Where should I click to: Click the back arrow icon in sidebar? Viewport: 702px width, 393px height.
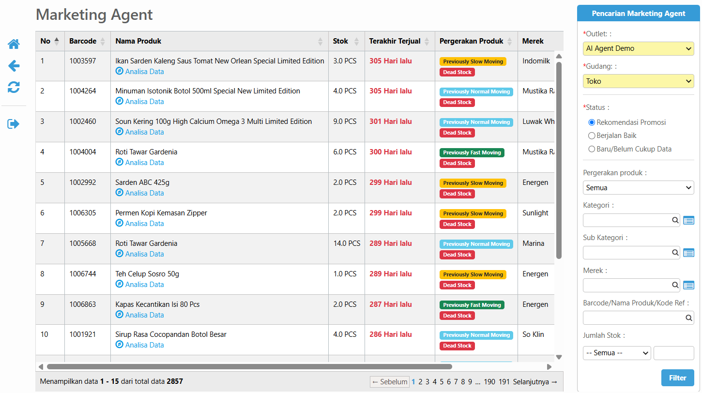click(x=14, y=66)
